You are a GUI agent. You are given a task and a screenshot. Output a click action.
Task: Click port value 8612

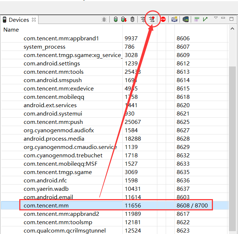183,64
